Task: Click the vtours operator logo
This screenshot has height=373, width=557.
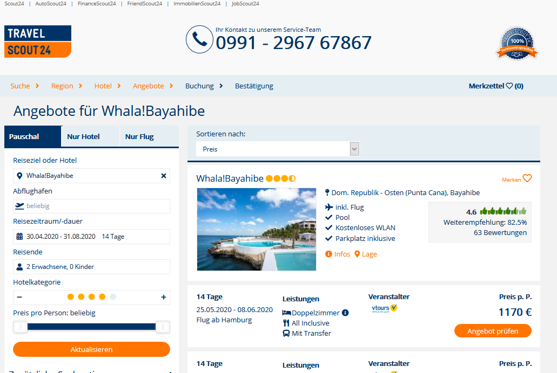Action: [x=384, y=308]
